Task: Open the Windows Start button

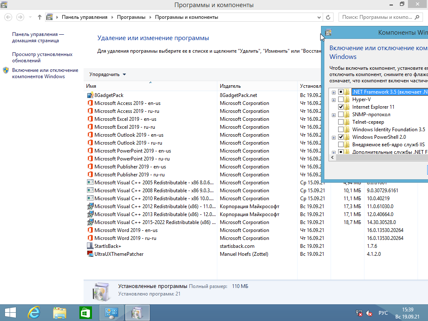Action: point(10,313)
